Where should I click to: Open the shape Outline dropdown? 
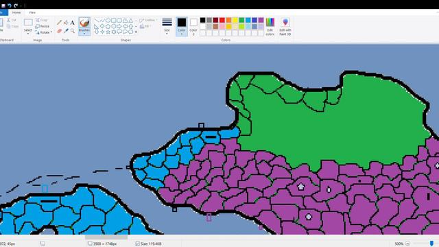pos(148,20)
